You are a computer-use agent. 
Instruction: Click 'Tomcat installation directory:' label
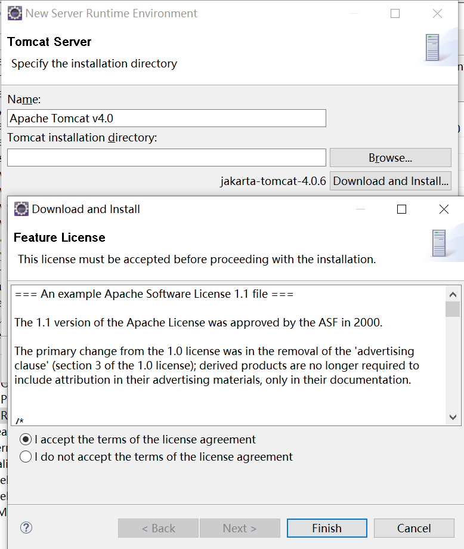[x=82, y=138]
